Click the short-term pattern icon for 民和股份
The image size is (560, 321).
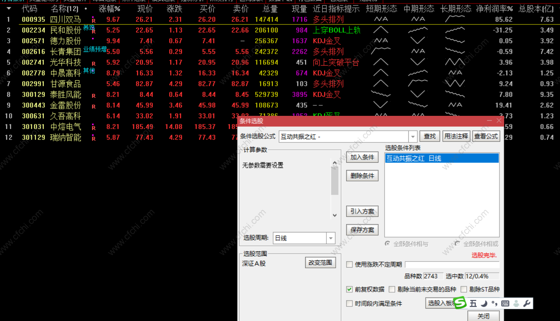[x=381, y=30]
